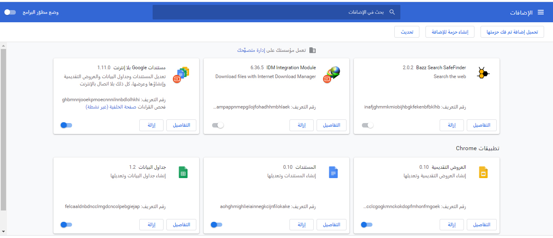Click the blue Docs app icon
The height and width of the screenshot is (238, 553).
point(333,173)
